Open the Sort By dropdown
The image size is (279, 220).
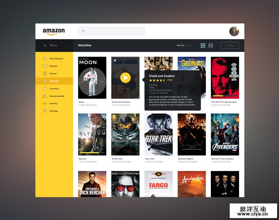click(x=229, y=45)
